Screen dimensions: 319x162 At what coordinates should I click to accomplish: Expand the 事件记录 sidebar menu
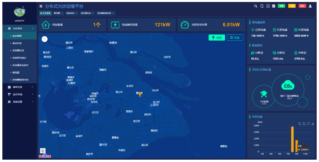tap(19, 87)
